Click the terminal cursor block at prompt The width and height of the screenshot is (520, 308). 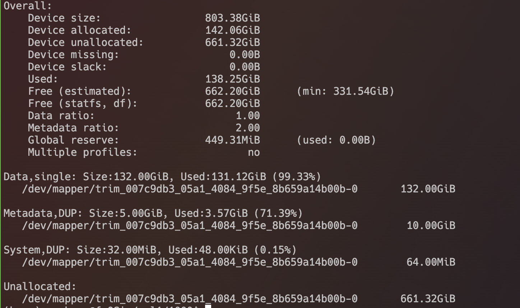(x=208, y=306)
